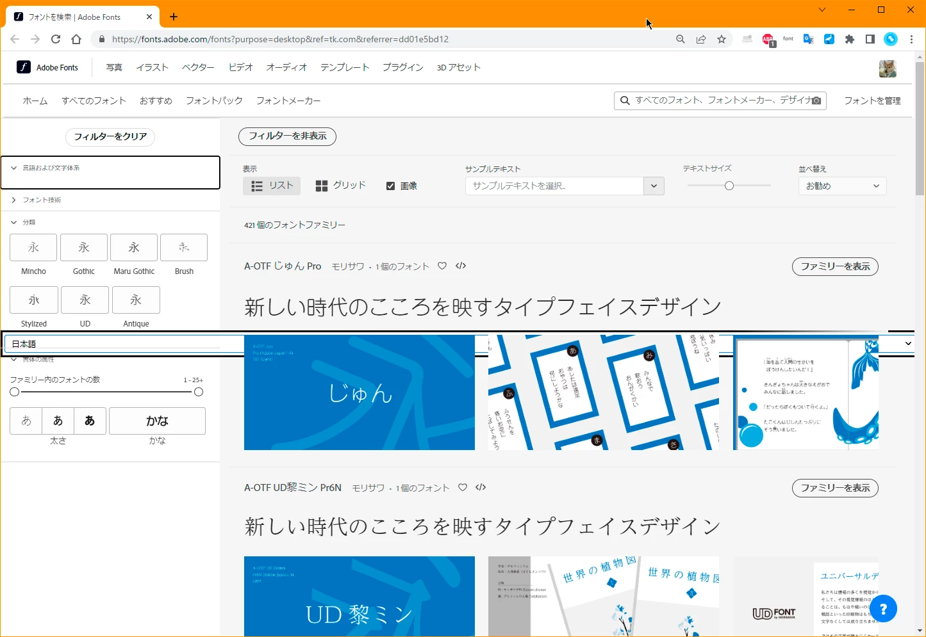
Task: Open a new browser tab
Action: (174, 17)
